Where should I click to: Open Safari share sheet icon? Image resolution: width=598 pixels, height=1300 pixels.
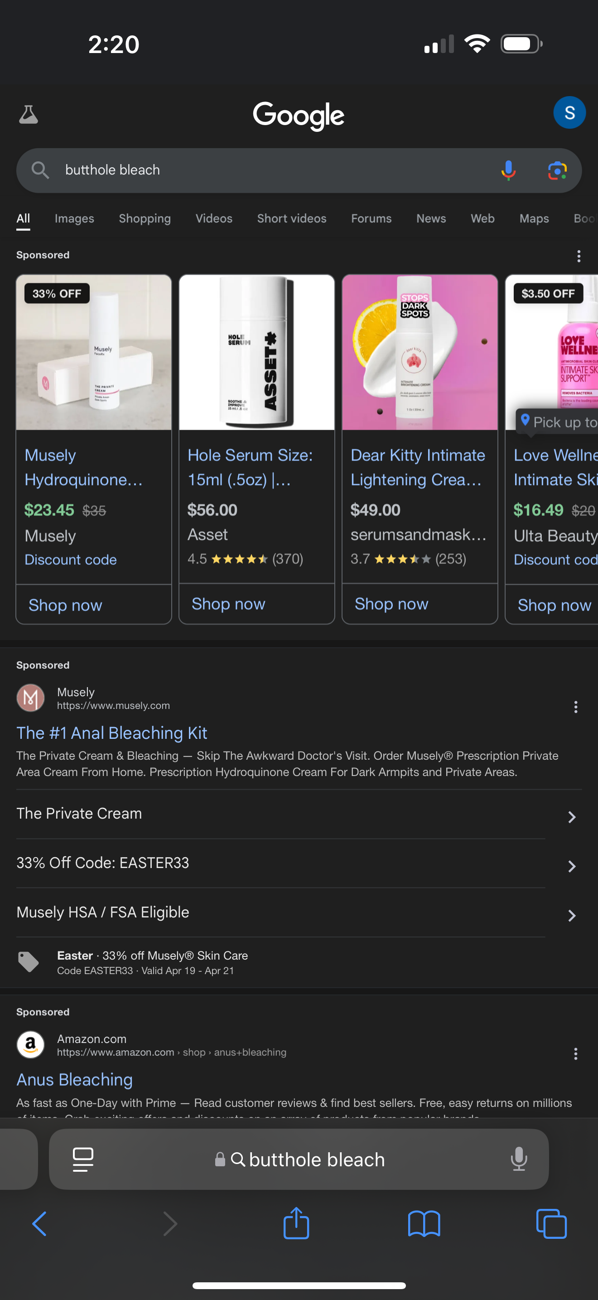(x=296, y=1223)
